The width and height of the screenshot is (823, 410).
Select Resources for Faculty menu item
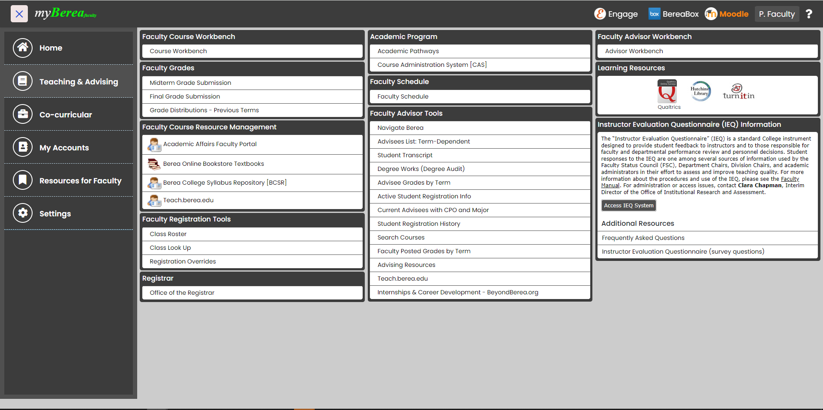click(x=80, y=180)
